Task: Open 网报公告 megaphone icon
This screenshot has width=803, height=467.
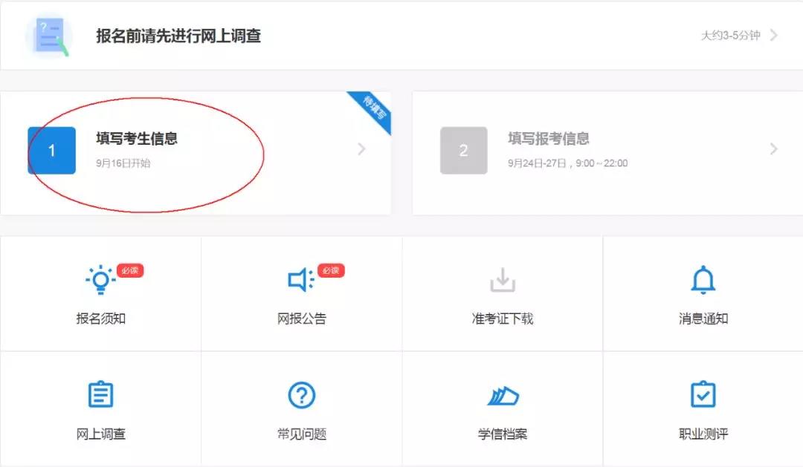Action: coord(300,280)
